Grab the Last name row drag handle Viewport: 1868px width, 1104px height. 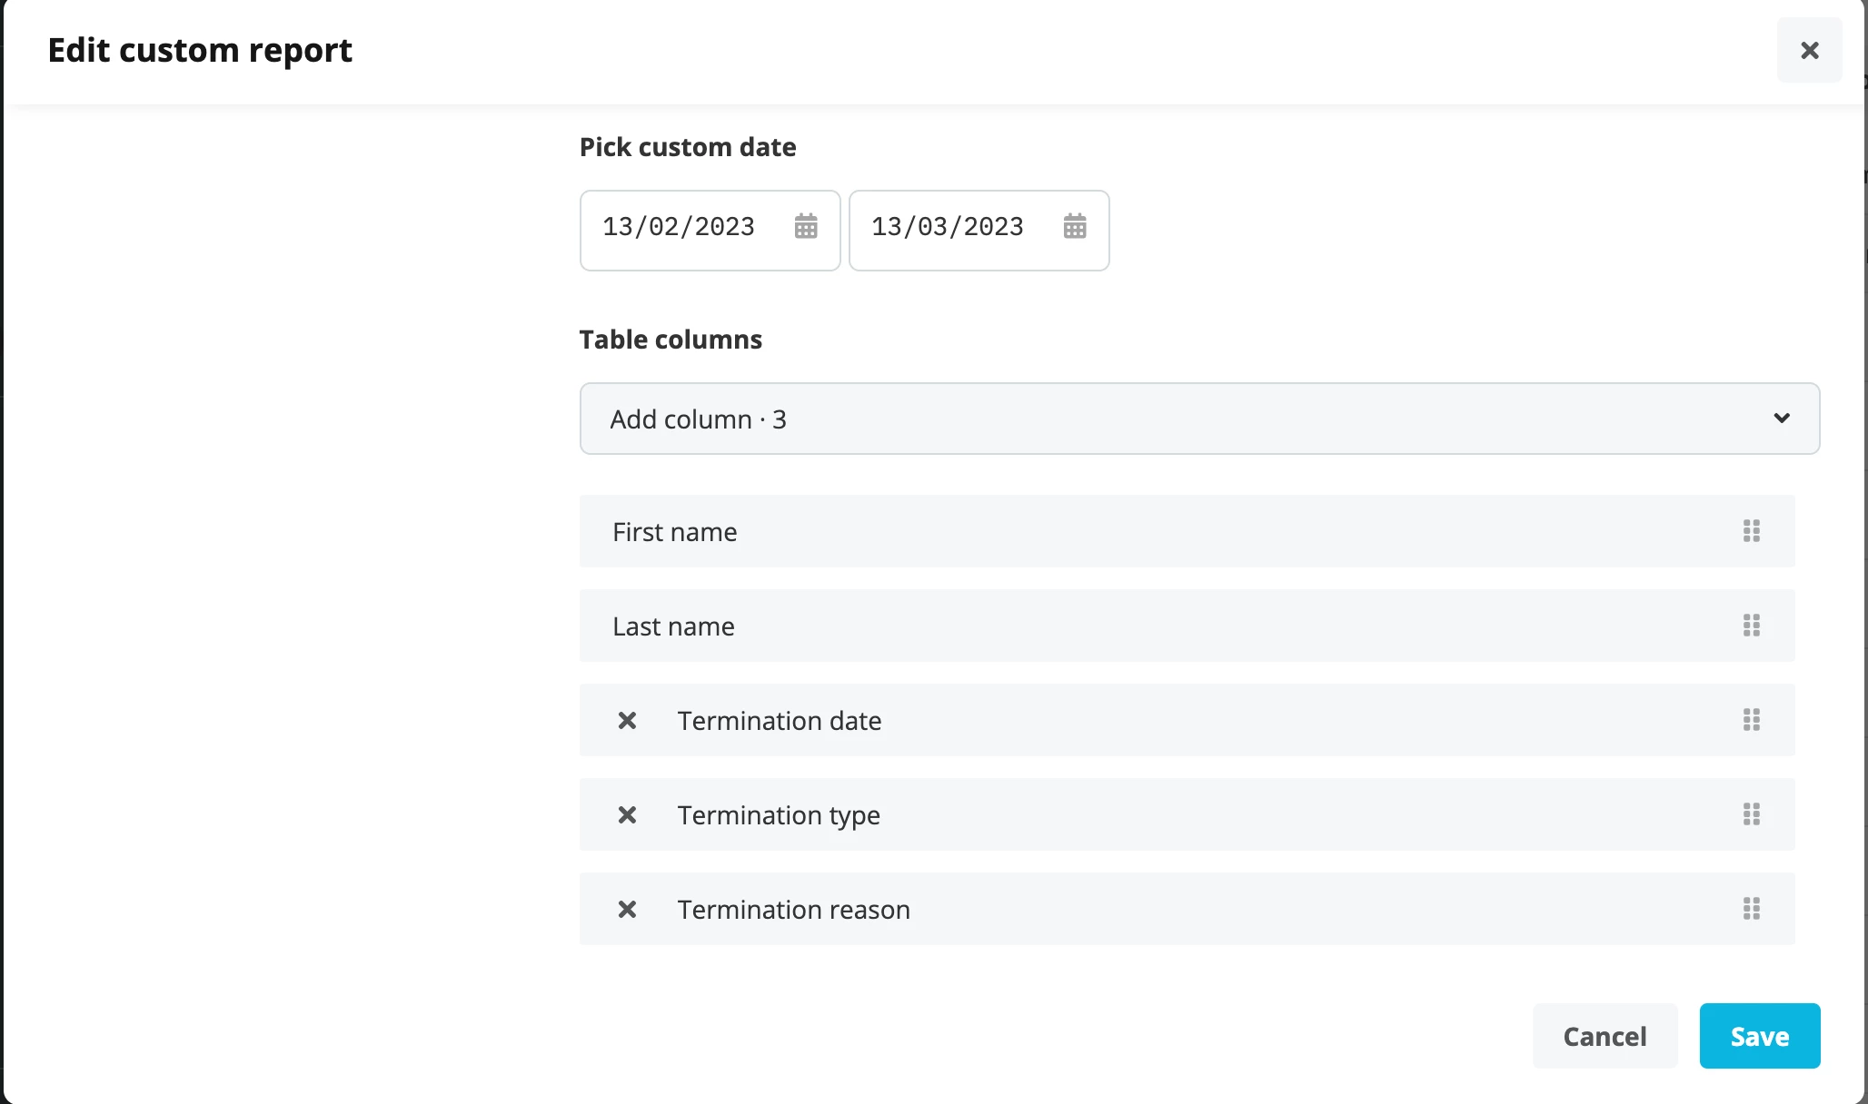tap(1752, 626)
